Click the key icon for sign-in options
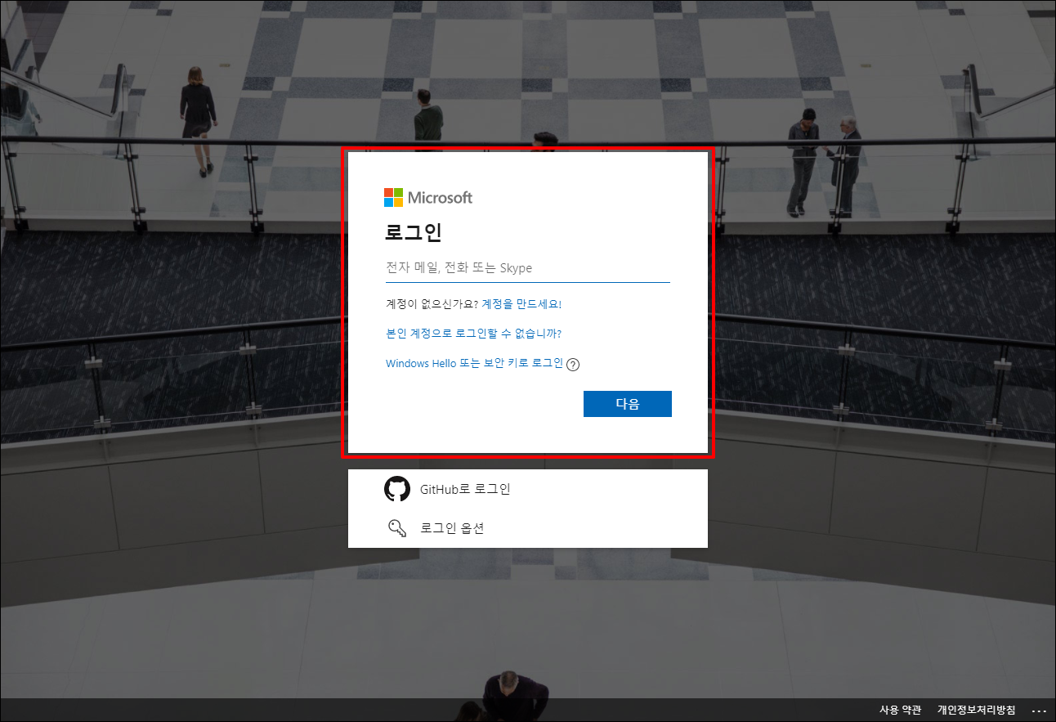The height and width of the screenshot is (722, 1056). coord(397,528)
